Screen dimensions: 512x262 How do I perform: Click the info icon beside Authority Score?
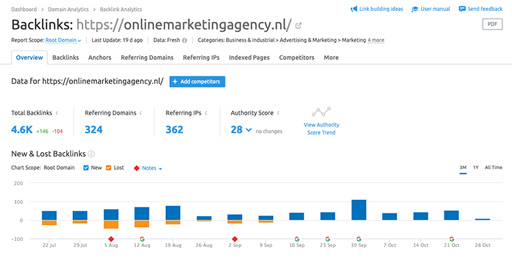(279, 113)
